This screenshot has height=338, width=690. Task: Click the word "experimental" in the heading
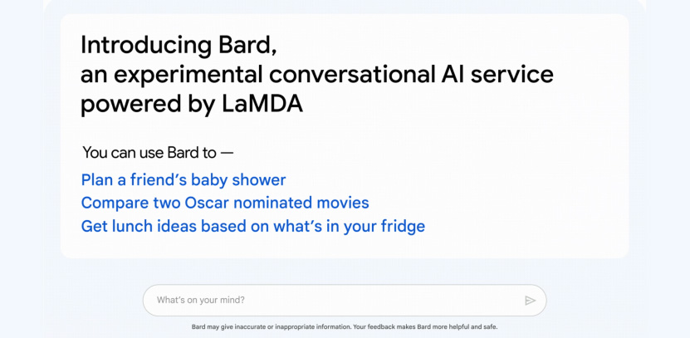[188, 75]
